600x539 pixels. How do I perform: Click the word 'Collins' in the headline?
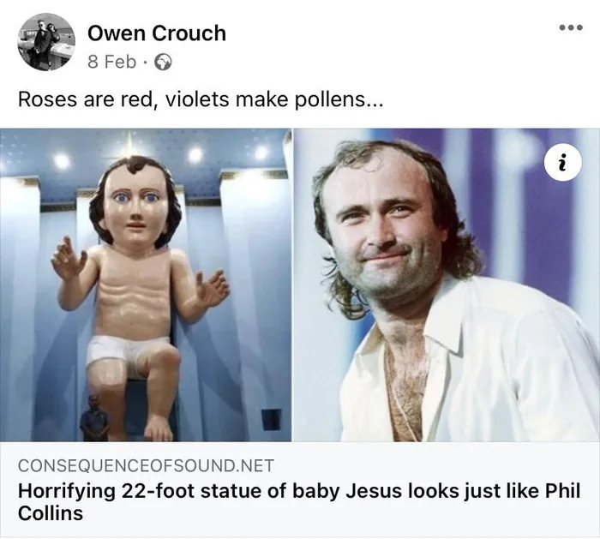point(53,514)
